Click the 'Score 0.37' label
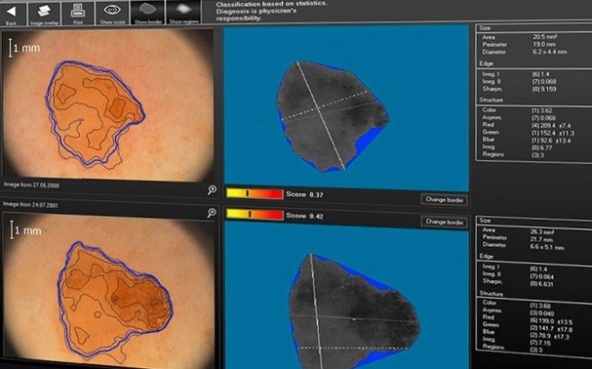The image size is (592, 369). tap(305, 194)
